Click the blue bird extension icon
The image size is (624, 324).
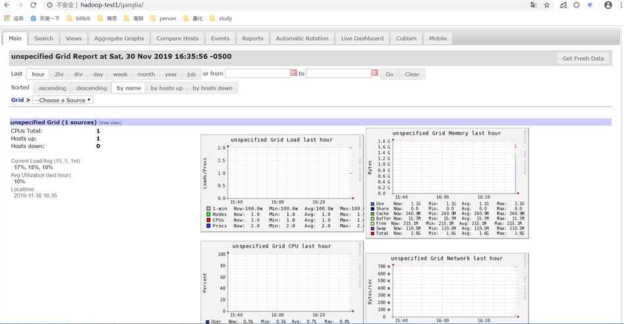click(590, 5)
